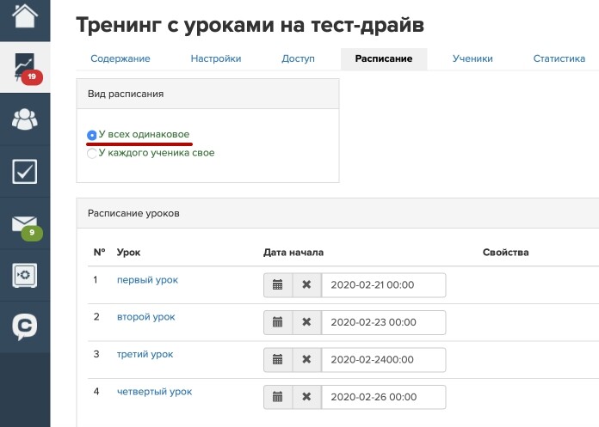
Task: Open calendar picker for четвертый урок
Action: click(x=277, y=397)
